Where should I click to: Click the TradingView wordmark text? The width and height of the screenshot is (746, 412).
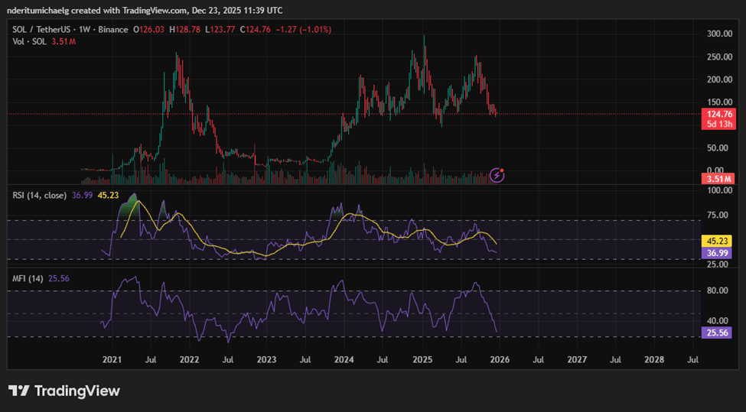pos(77,391)
